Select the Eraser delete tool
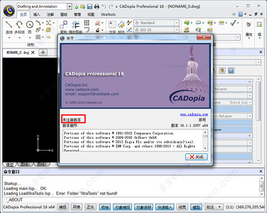267x213 pixels. pos(97,23)
